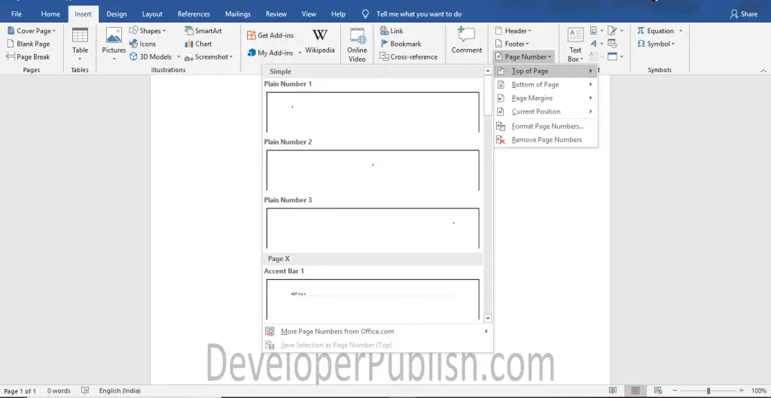This screenshot has height=398, width=771.
Task: Open the Cover Page dropdown
Action: [32, 30]
